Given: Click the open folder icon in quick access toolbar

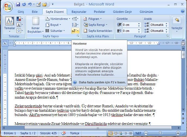Looking at the screenshot, I should click(45, 5).
